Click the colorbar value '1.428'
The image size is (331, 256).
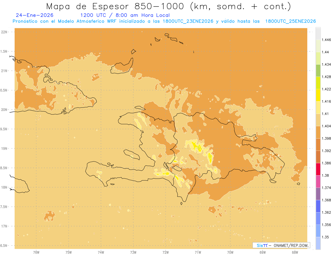326,77
